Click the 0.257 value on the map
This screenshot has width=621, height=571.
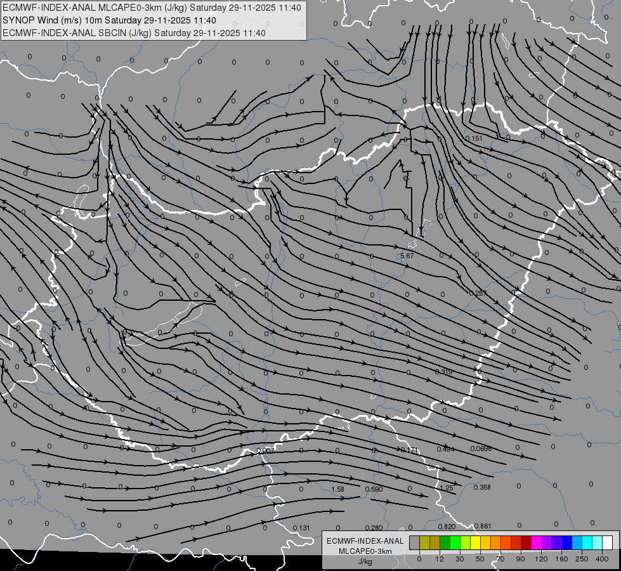[x=478, y=293]
